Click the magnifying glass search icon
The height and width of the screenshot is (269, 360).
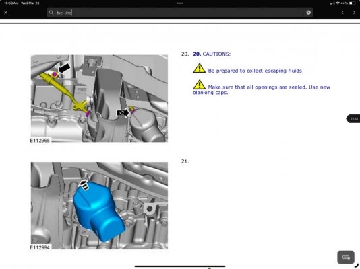pyautogui.click(x=51, y=12)
